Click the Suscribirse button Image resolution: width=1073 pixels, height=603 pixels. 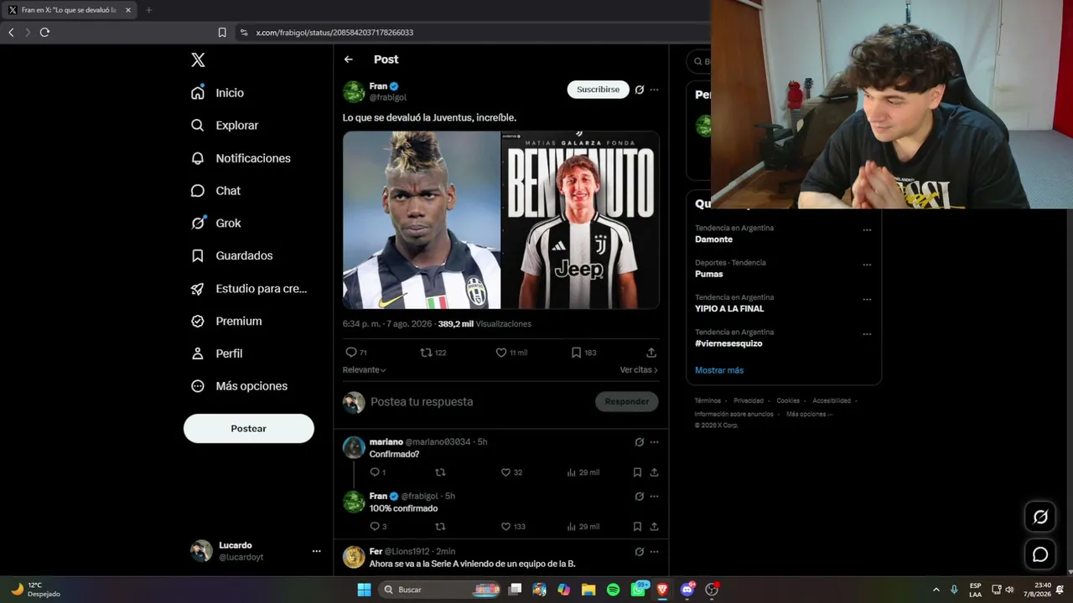click(599, 90)
